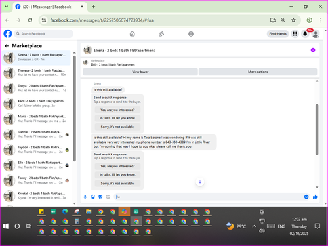Image resolution: width=328 pixels, height=246 pixels.
Task: Open Elle's 2 beds 1 bath conversation
Action: (x=36, y=165)
